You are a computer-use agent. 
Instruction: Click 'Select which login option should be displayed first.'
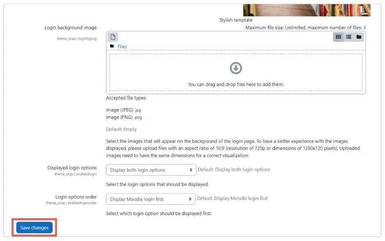pyautogui.click(x=159, y=214)
